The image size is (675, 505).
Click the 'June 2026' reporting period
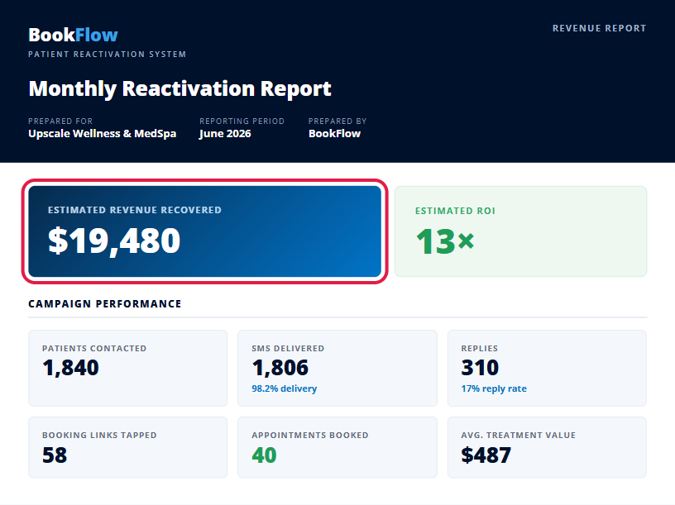(225, 134)
